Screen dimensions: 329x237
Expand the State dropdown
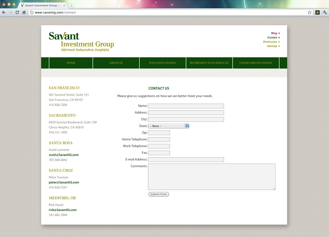[169, 126]
